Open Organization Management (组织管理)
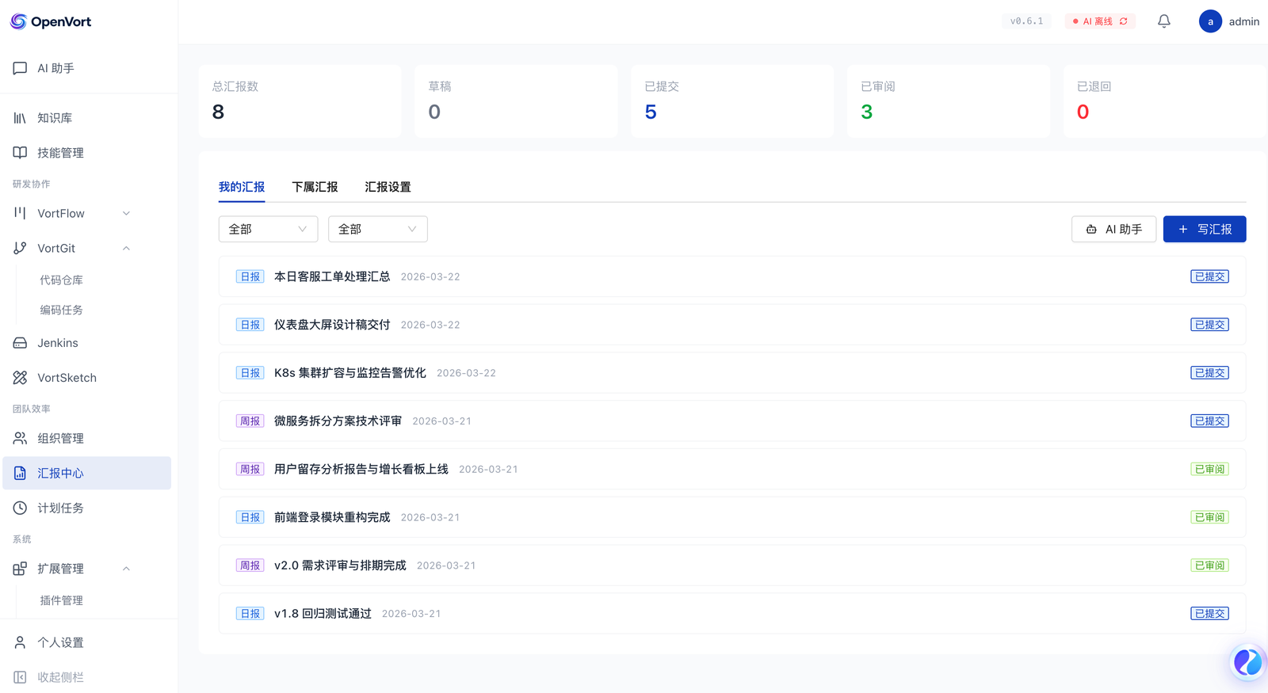1268x693 pixels. pyautogui.click(x=60, y=438)
